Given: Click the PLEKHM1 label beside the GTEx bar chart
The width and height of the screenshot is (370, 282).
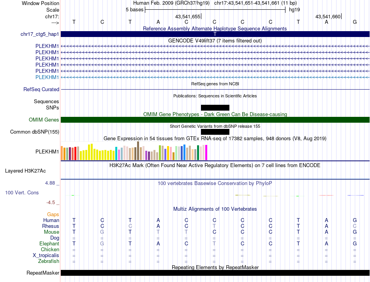Looking at the screenshot, I should (x=47, y=152).
